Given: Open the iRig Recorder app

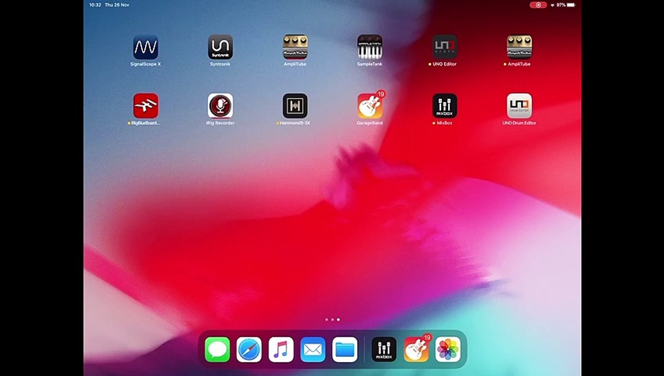Looking at the screenshot, I should (x=220, y=106).
